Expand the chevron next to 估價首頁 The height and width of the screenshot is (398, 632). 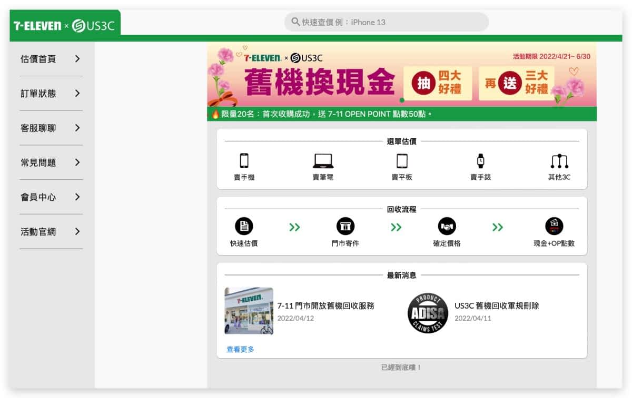(x=77, y=59)
